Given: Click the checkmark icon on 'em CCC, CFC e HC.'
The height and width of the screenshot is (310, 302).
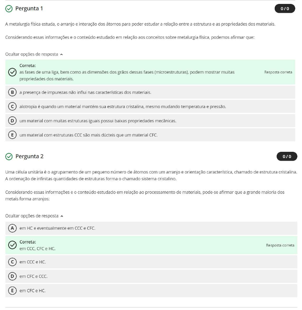Looking at the screenshot, I should click(12, 245).
